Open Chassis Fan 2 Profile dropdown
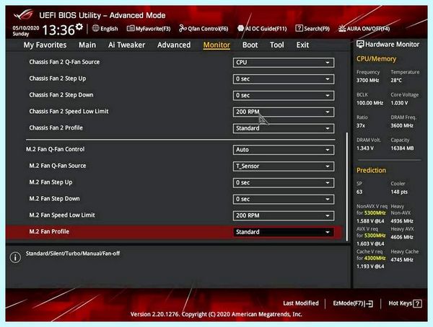The image size is (433, 327). [x=284, y=128]
